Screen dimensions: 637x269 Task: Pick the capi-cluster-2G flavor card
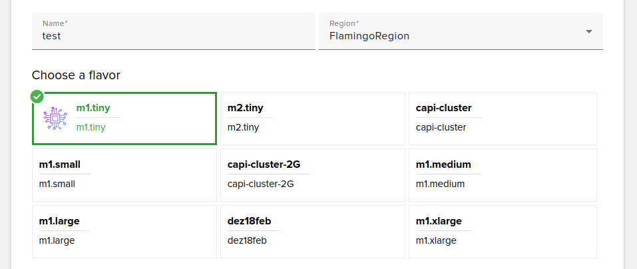pyautogui.click(x=312, y=174)
